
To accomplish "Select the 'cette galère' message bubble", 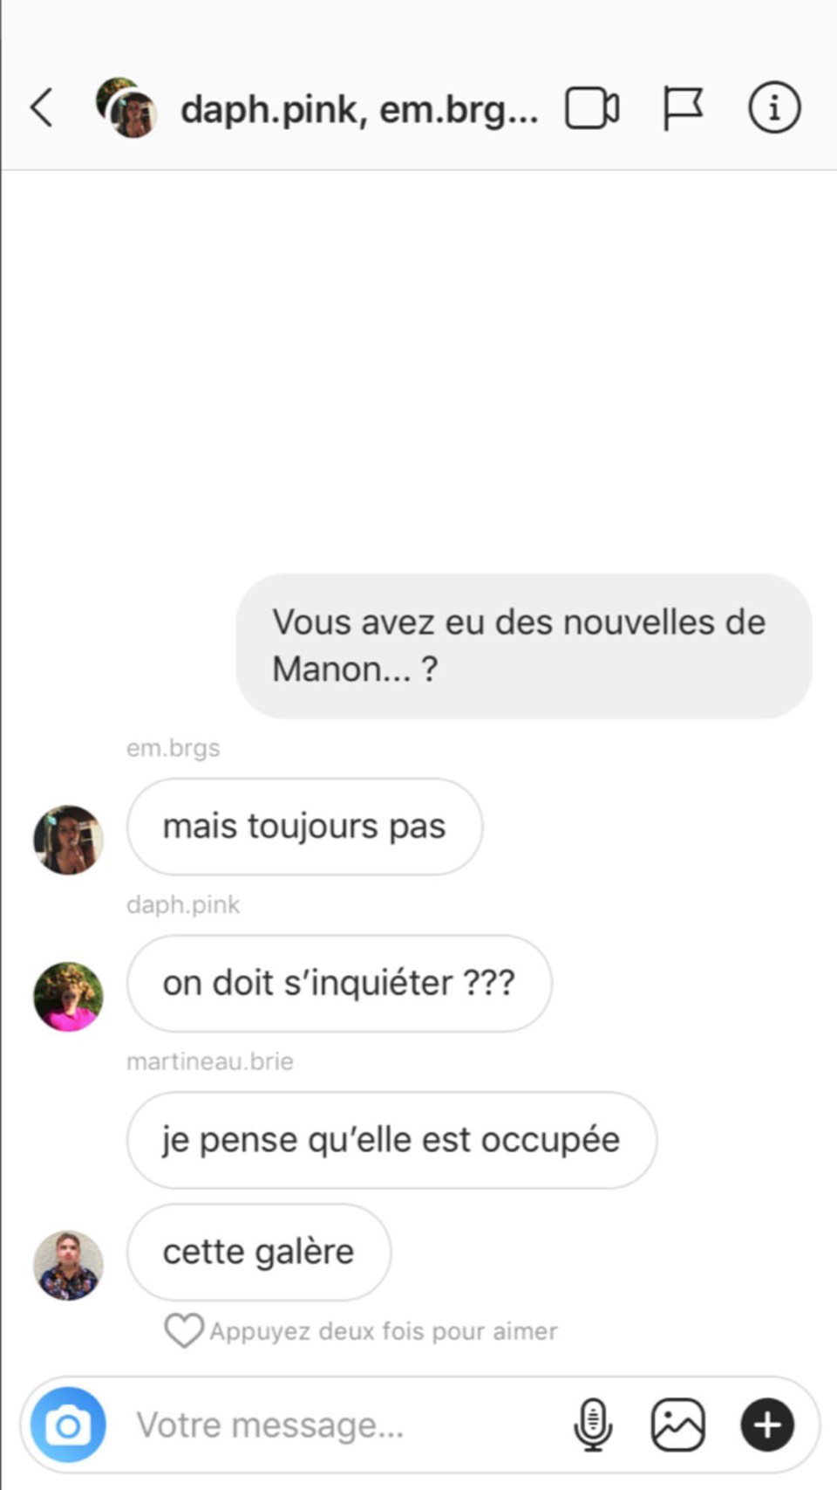I will tap(259, 1253).
